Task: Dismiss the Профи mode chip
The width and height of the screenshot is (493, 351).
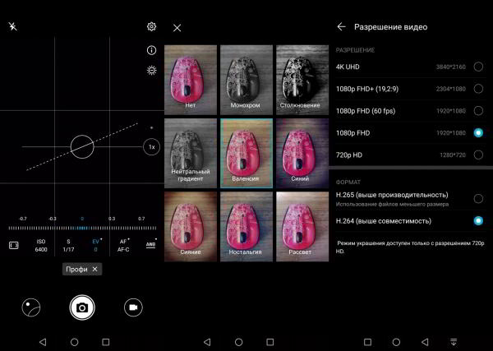Action: [x=94, y=269]
